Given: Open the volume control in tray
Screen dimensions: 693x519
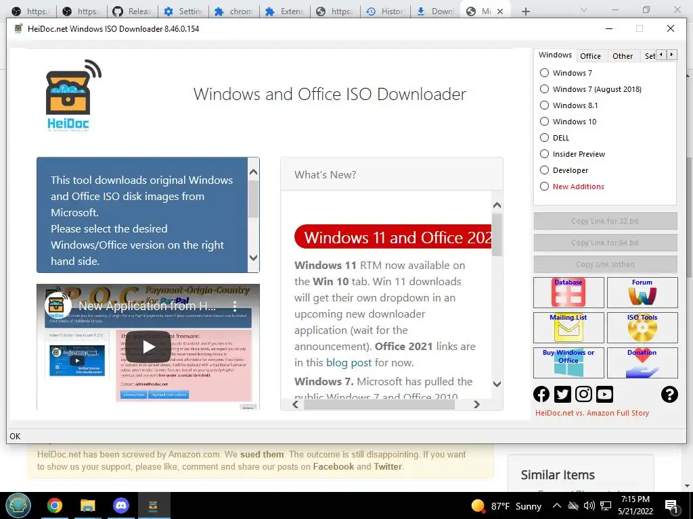Looking at the screenshot, I should click(589, 505).
